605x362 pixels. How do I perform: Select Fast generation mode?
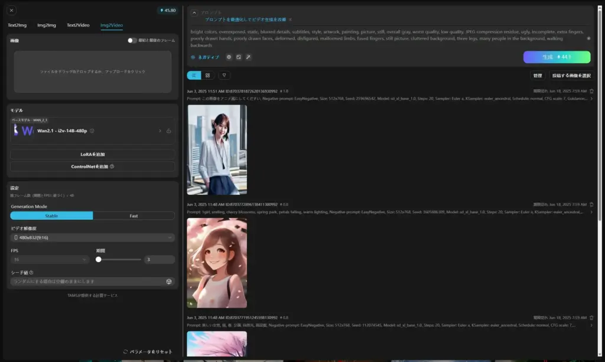click(x=134, y=216)
